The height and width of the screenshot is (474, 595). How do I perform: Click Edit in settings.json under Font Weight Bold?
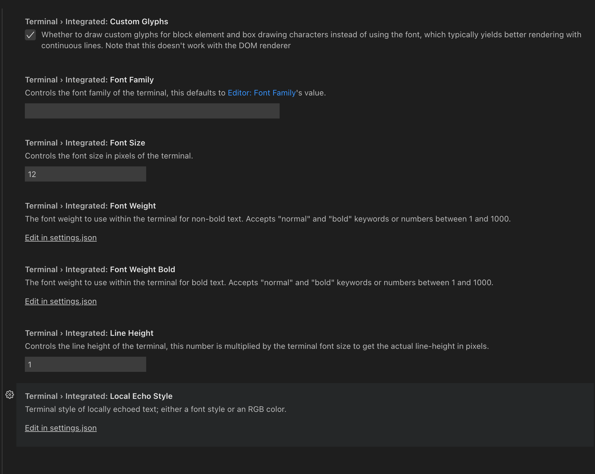point(61,301)
